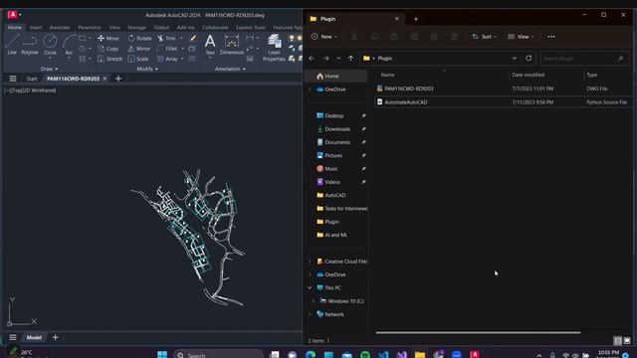Open the Sort dropdown in Explorer

pyautogui.click(x=485, y=37)
